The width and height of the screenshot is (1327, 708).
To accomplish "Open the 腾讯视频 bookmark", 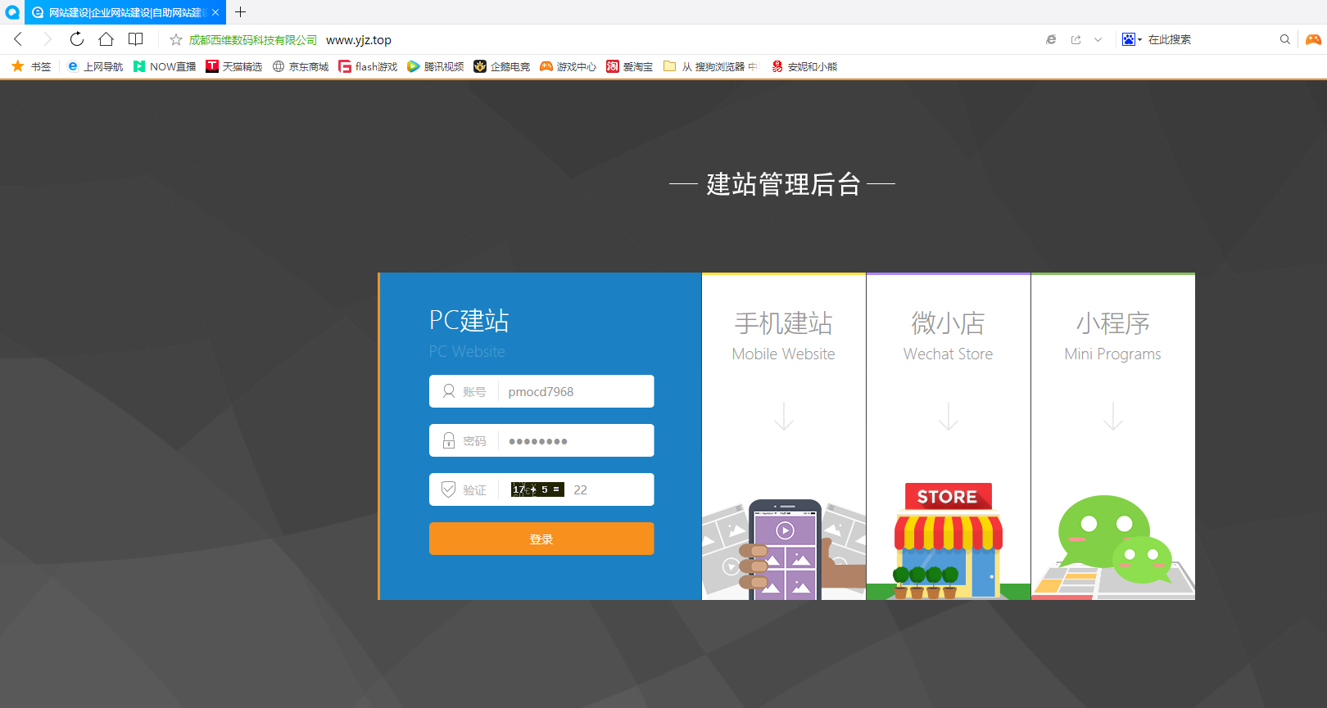I will (x=436, y=66).
